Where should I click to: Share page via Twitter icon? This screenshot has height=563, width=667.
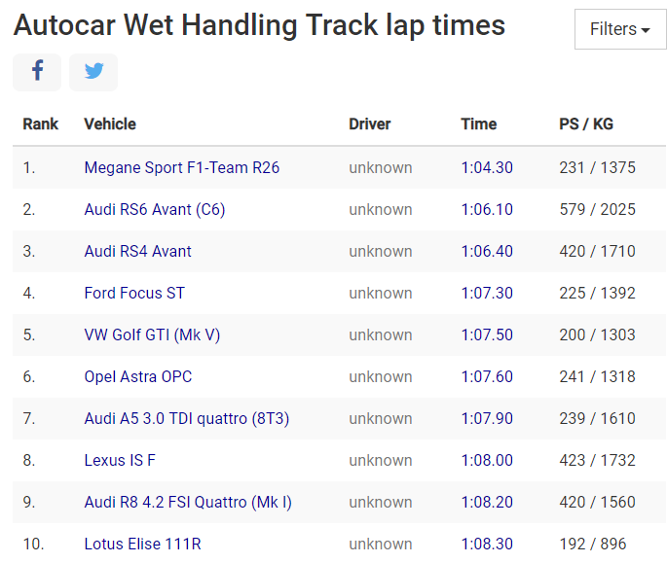[93, 72]
